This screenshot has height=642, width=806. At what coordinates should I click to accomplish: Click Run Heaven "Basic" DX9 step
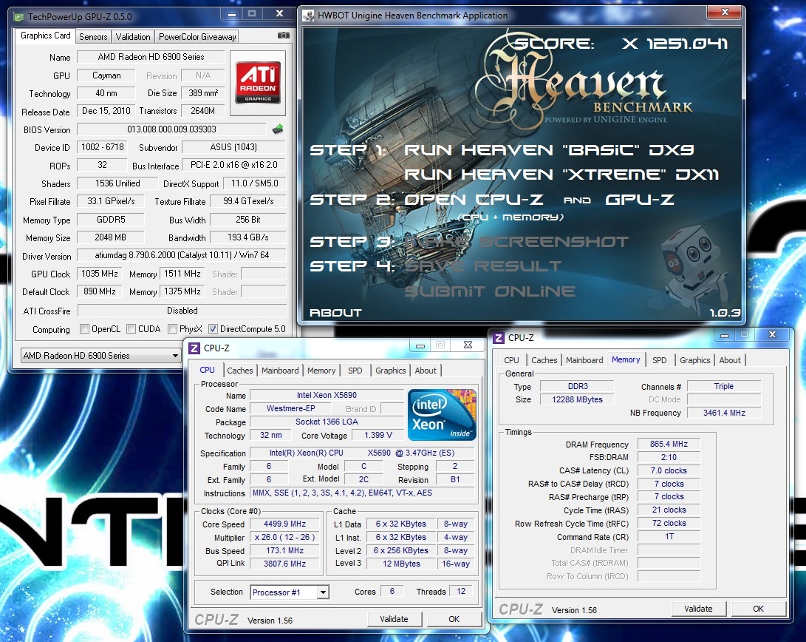pos(548,149)
